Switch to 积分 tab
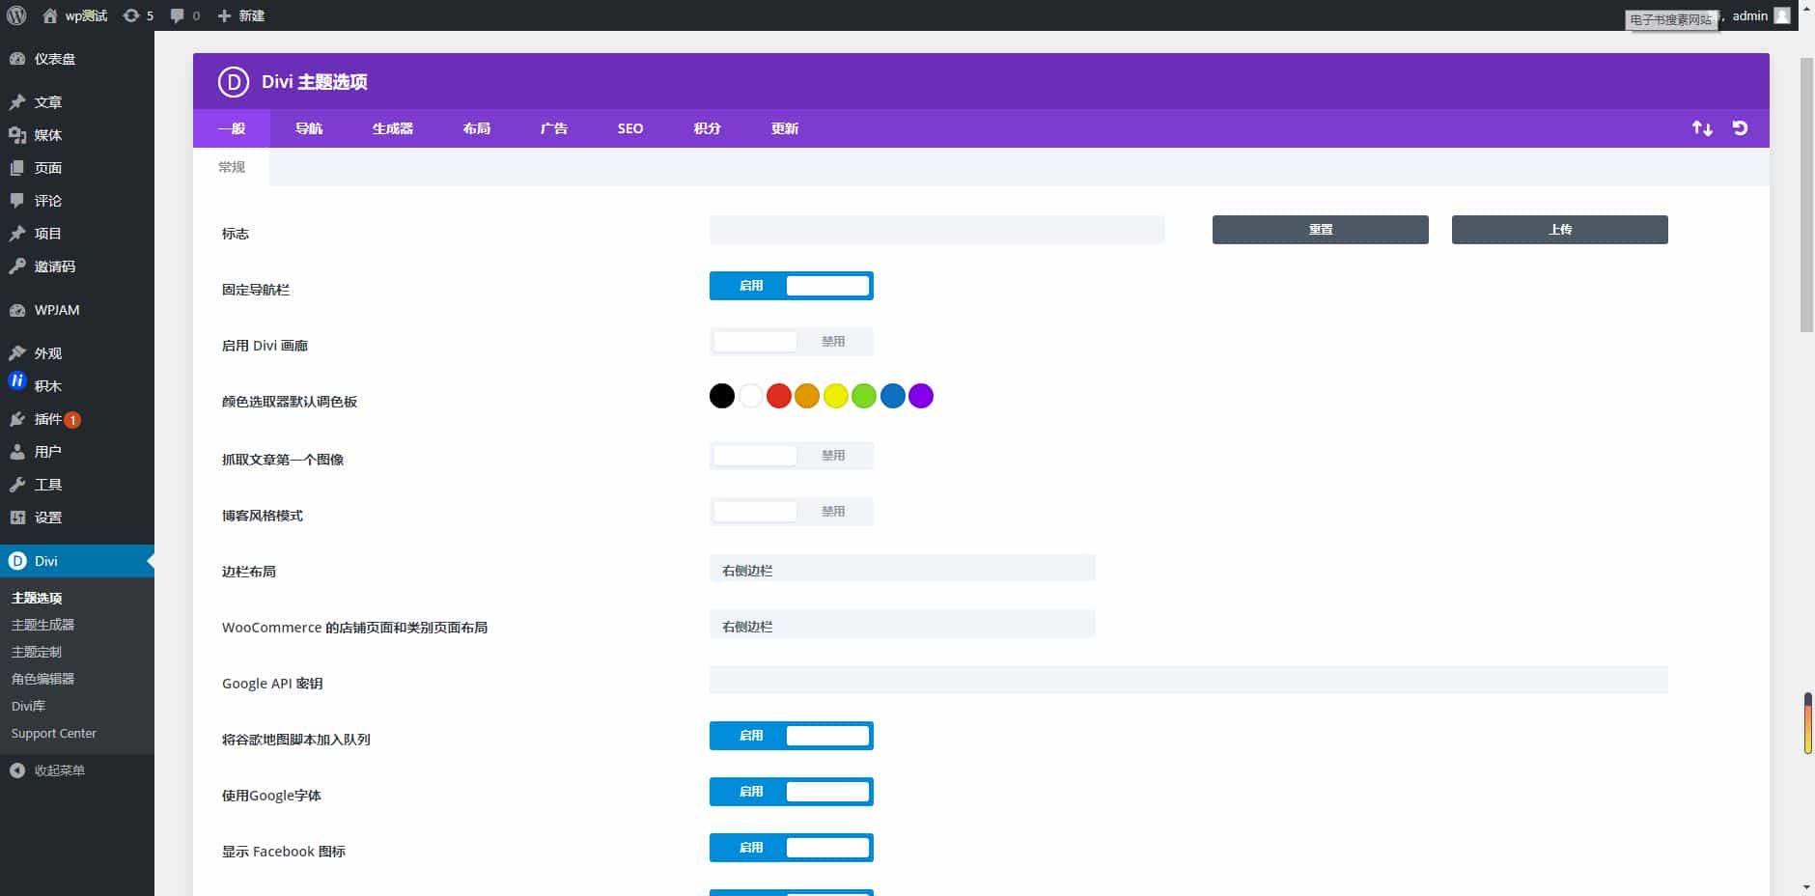Image resolution: width=1815 pixels, height=896 pixels. [707, 128]
